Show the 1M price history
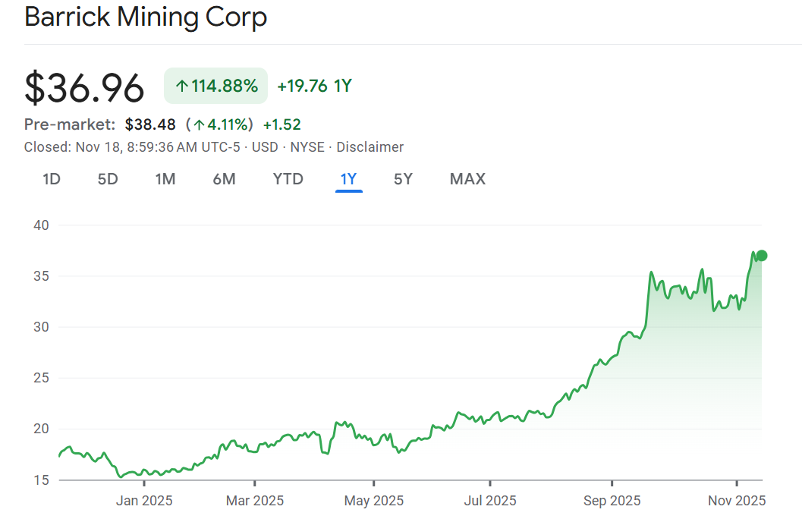The image size is (802, 519). point(165,179)
